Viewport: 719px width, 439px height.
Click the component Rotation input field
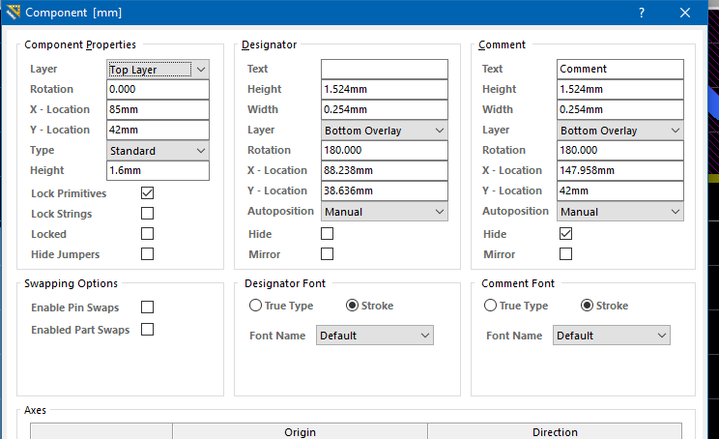coord(158,89)
